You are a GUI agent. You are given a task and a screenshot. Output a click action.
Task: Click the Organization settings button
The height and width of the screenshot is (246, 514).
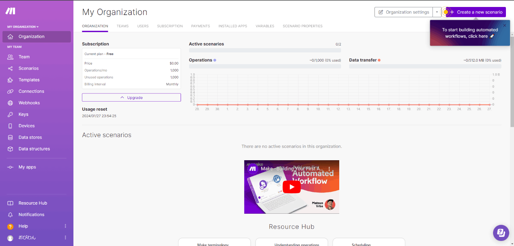403,12
